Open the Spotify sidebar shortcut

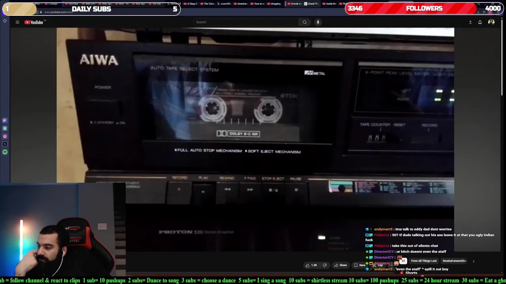[x=5, y=152]
